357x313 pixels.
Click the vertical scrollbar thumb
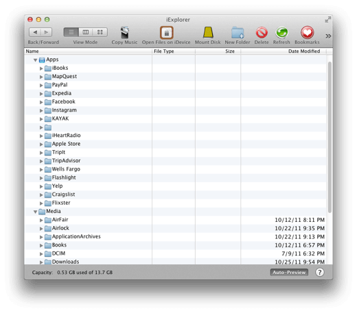(x=330, y=137)
